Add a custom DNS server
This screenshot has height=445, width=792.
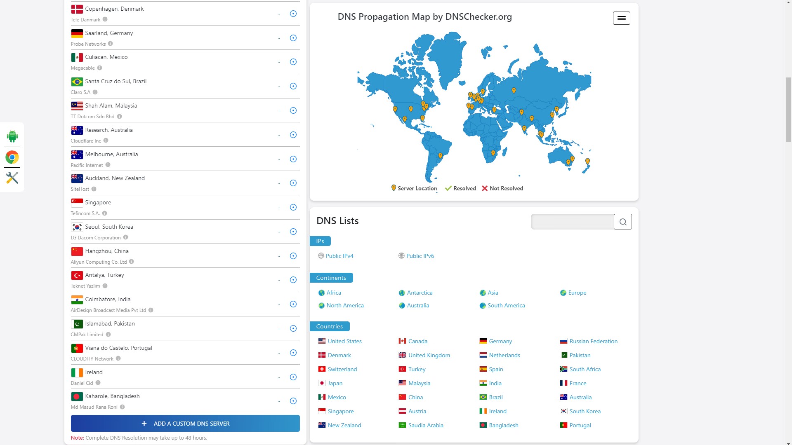pyautogui.click(x=185, y=424)
